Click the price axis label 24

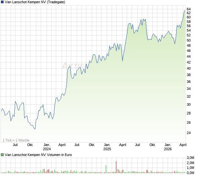pos(189,133)
